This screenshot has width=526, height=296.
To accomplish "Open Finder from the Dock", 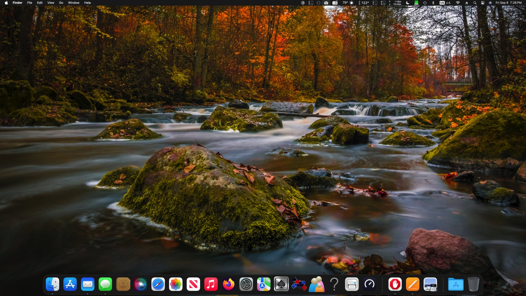I will click(x=52, y=284).
